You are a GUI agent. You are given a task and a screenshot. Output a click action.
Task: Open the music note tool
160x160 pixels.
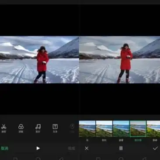(38, 128)
